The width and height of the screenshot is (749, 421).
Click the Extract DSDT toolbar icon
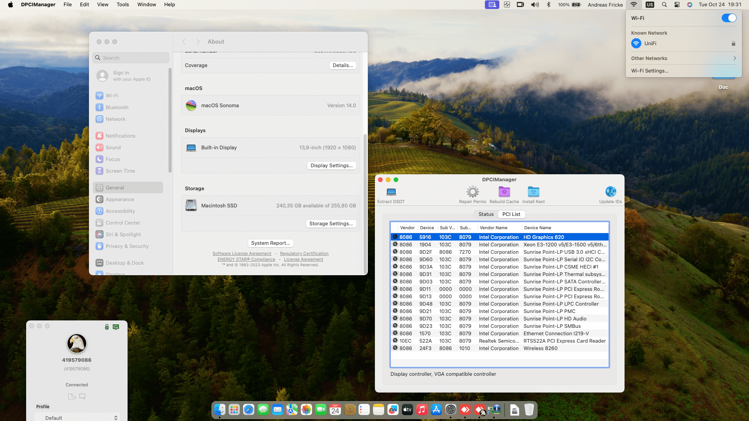(x=391, y=192)
